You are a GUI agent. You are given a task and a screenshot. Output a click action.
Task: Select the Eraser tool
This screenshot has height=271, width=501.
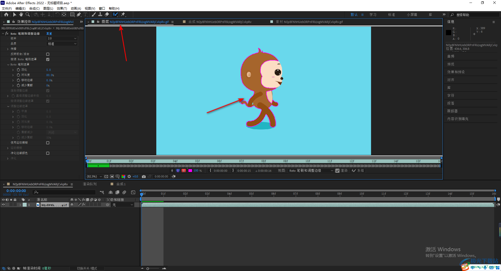[x=107, y=15]
